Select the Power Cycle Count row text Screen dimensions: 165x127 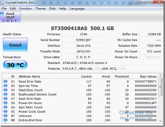32,112
